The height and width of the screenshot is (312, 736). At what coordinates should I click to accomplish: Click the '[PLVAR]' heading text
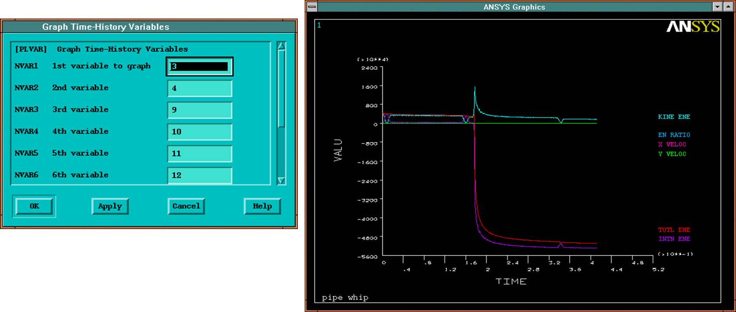click(x=31, y=49)
